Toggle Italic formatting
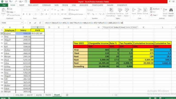 click(27, 14)
